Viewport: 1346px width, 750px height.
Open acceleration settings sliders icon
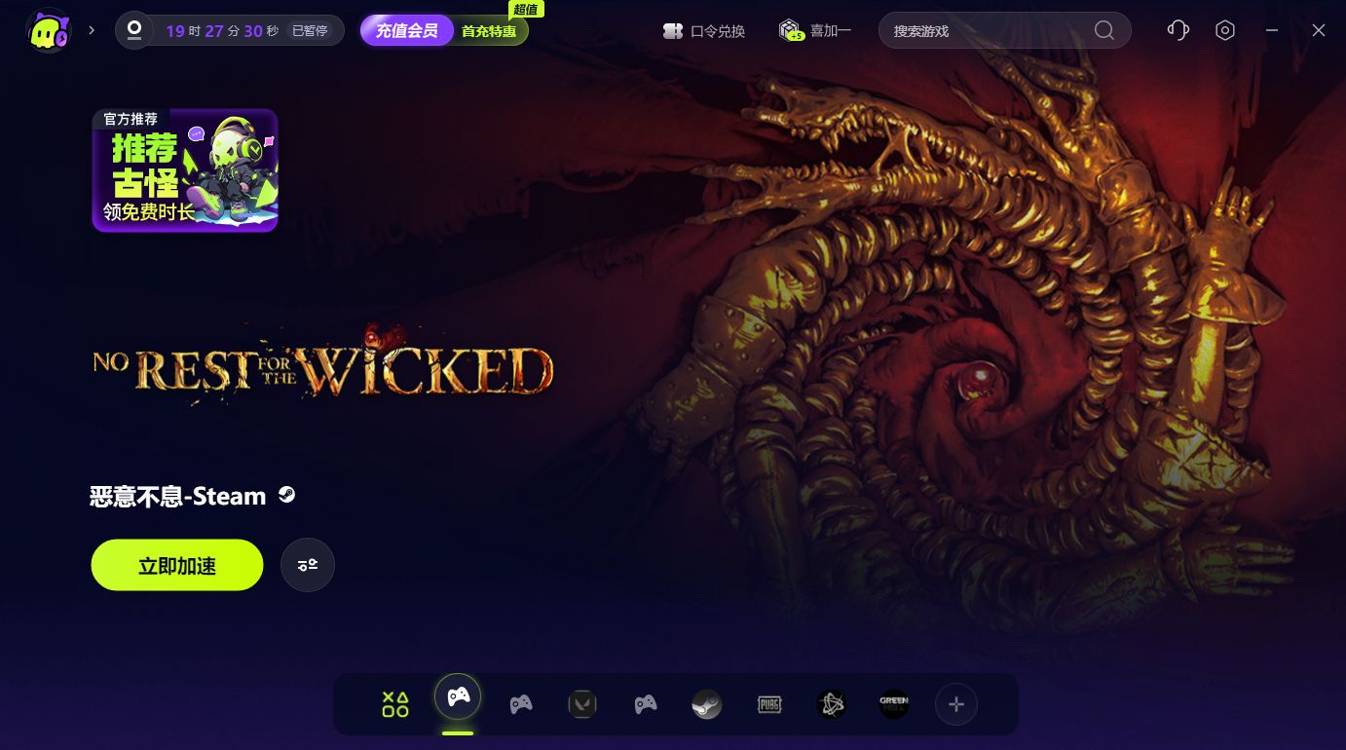(308, 565)
